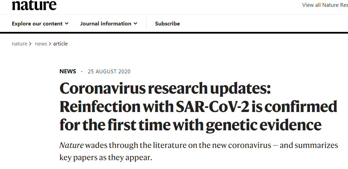The height and width of the screenshot is (169, 348).
Task: Click the breadcrumb arrow after "nature"
Action: pos(30,44)
